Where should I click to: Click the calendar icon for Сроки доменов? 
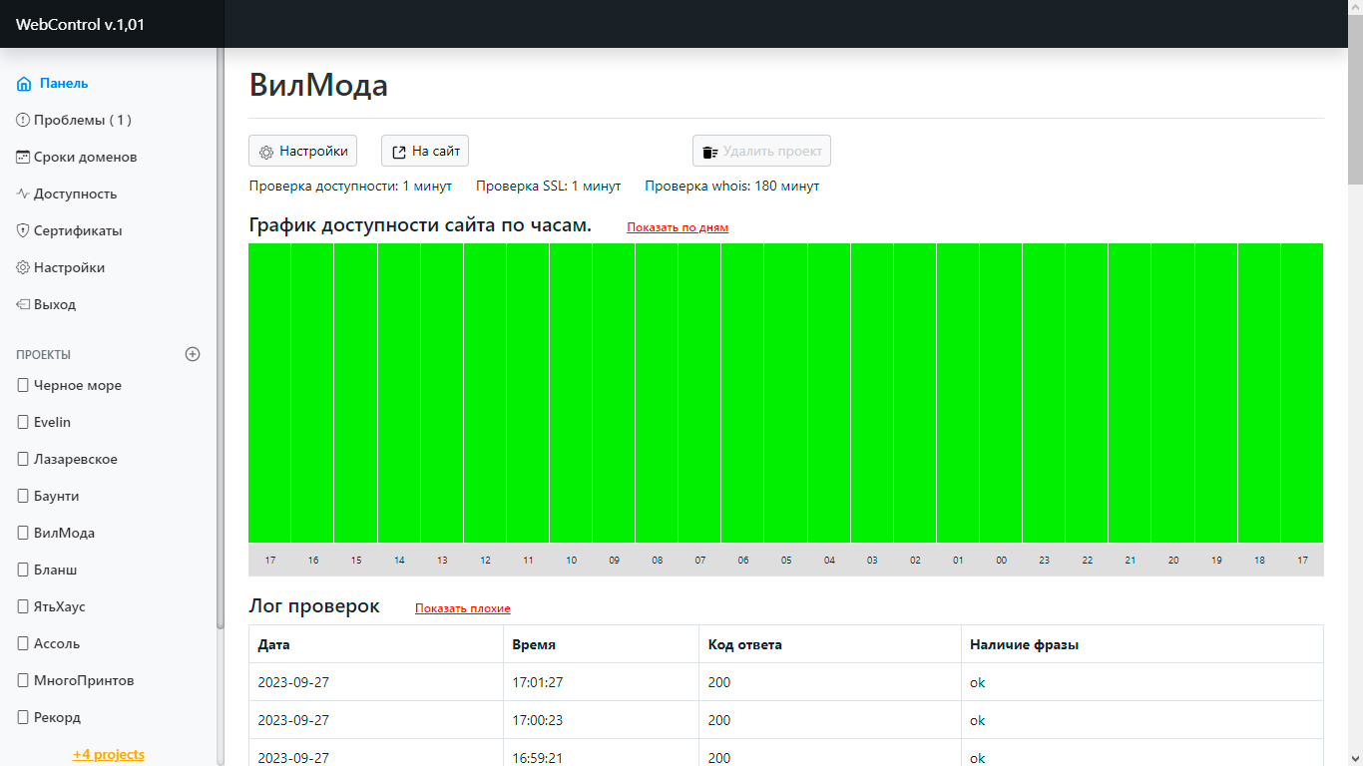point(23,157)
